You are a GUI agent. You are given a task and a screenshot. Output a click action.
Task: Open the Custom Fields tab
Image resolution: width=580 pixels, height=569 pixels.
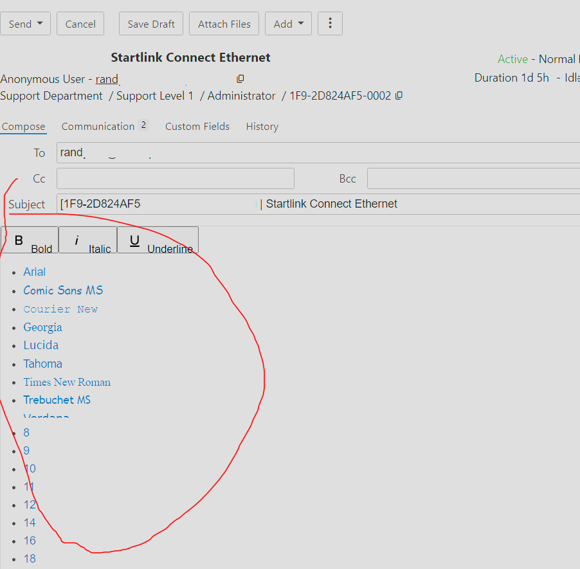[197, 127]
